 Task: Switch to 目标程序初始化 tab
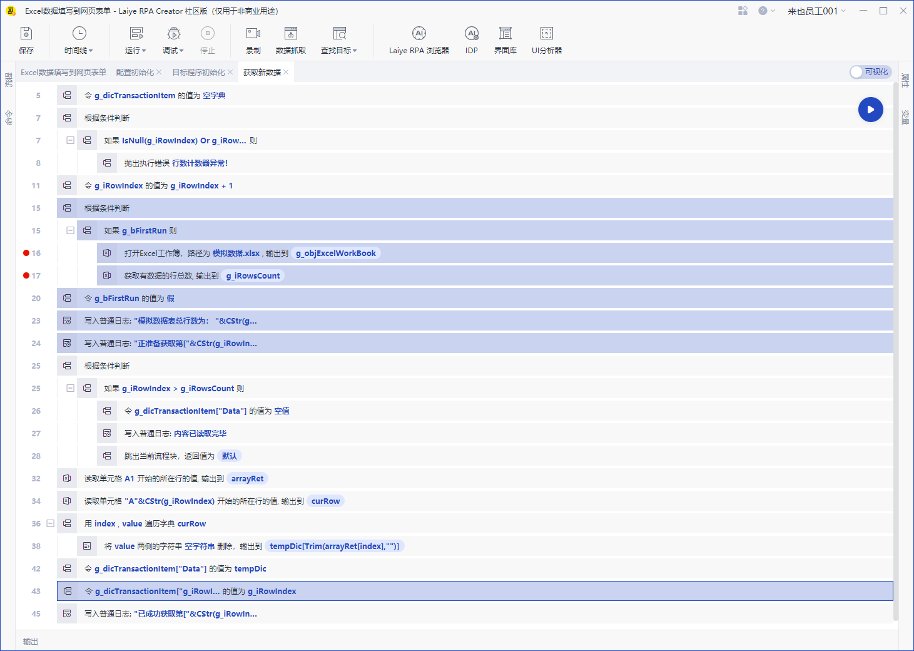tap(198, 73)
